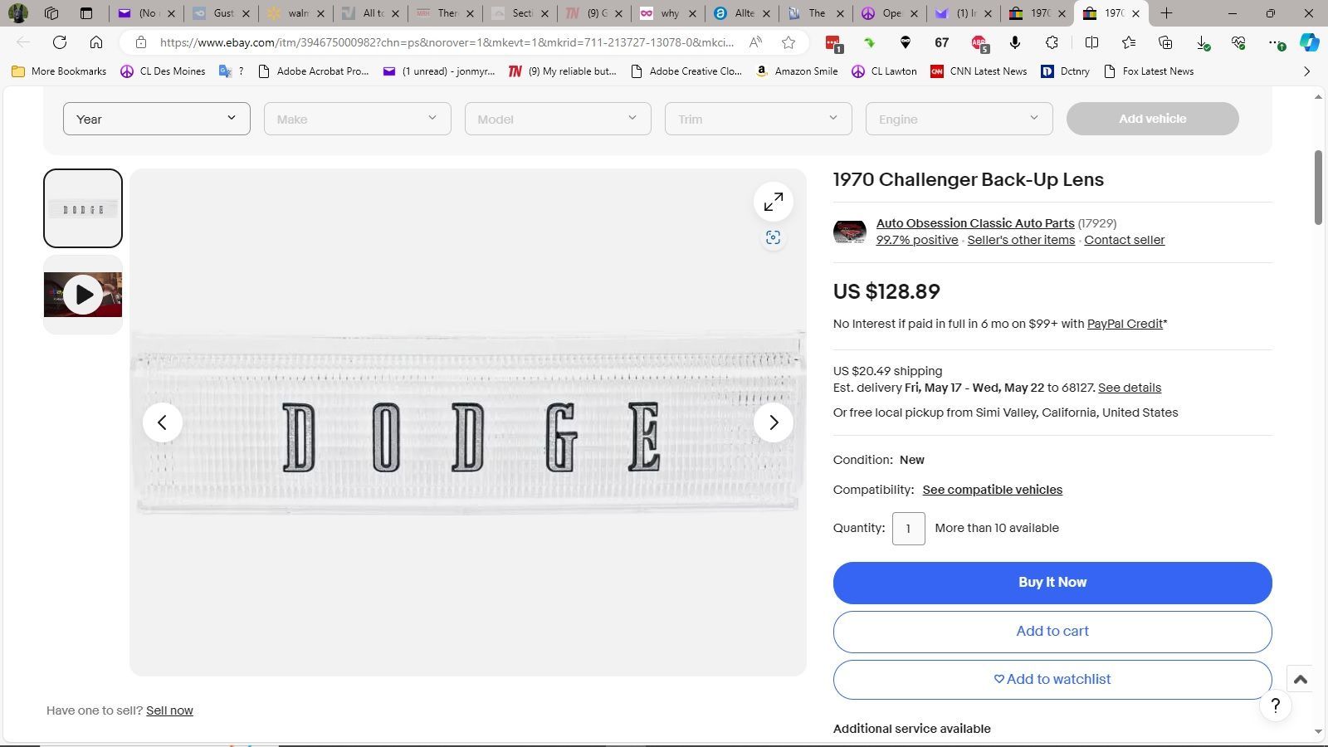The width and height of the screenshot is (1328, 747).
Task: Open a new browser tab
Action: [x=1166, y=13]
